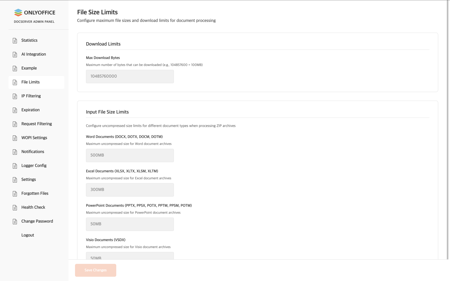Image resolution: width=450 pixels, height=281 pixels.
Task: Open the Settings sidebar item
Action: click(28, 180)
